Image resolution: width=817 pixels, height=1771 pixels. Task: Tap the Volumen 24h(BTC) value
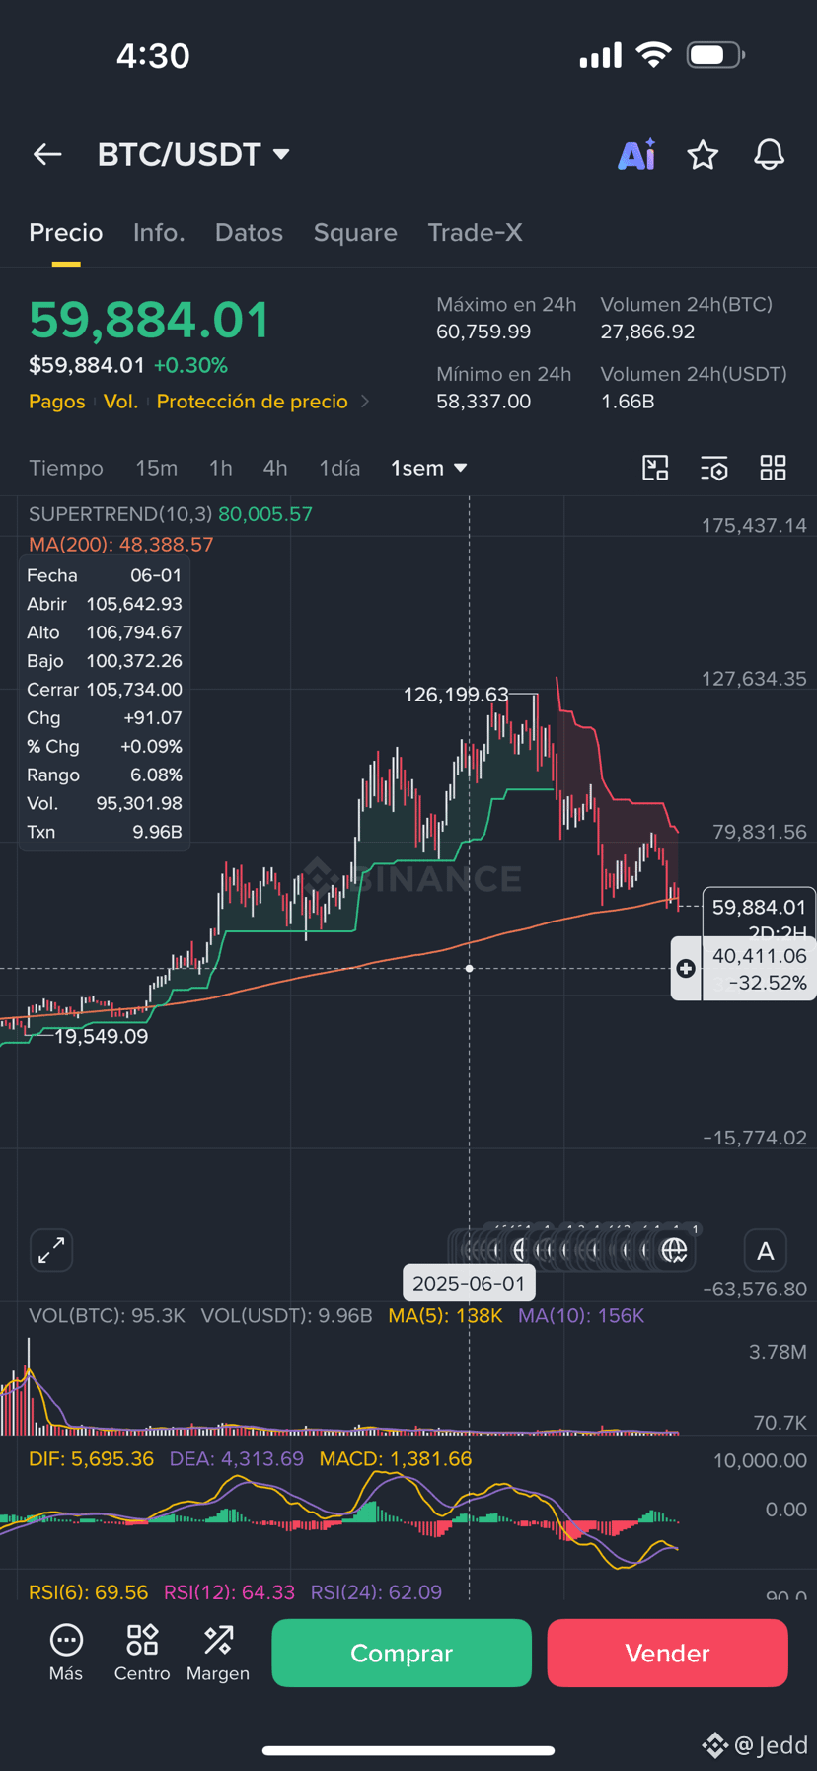click(647, 332)
